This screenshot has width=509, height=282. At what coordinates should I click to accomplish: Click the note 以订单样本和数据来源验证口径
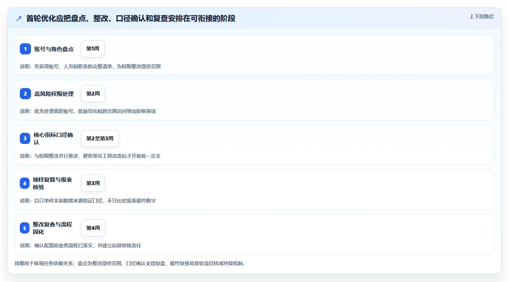pos(88,201)
